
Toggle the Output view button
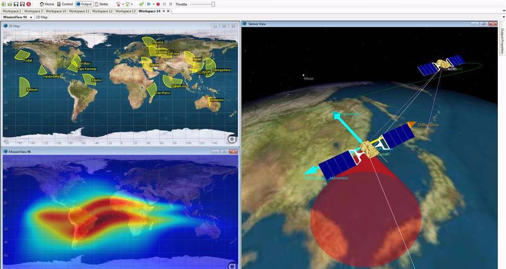coord(84,4)
